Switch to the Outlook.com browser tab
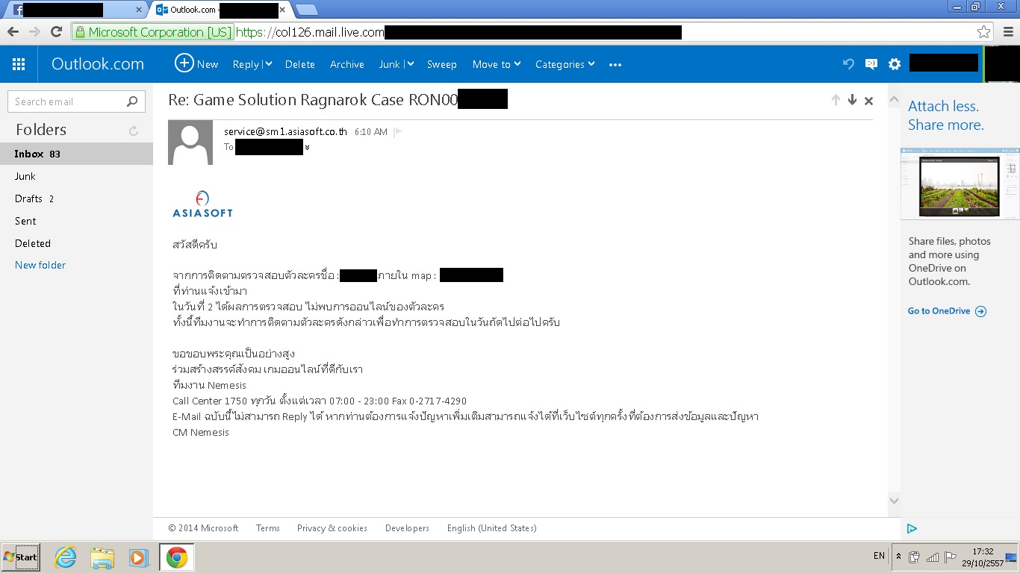 click(x=220, y=10)
